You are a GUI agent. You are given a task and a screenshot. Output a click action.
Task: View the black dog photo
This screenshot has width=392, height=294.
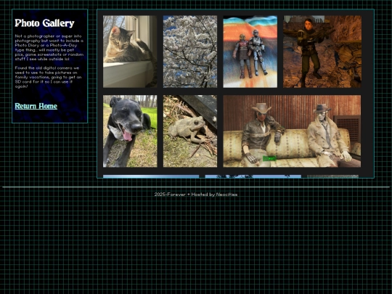(130, 131)
